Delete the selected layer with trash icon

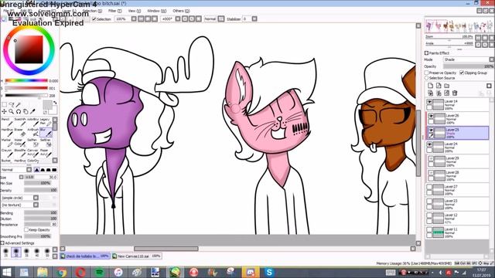[x=455, y=93]
